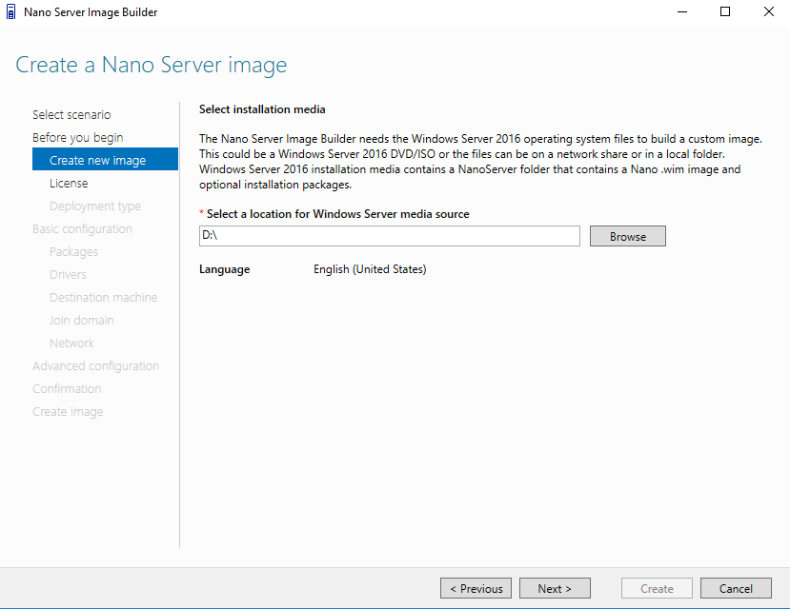Jump to the License step

point(69,184)
